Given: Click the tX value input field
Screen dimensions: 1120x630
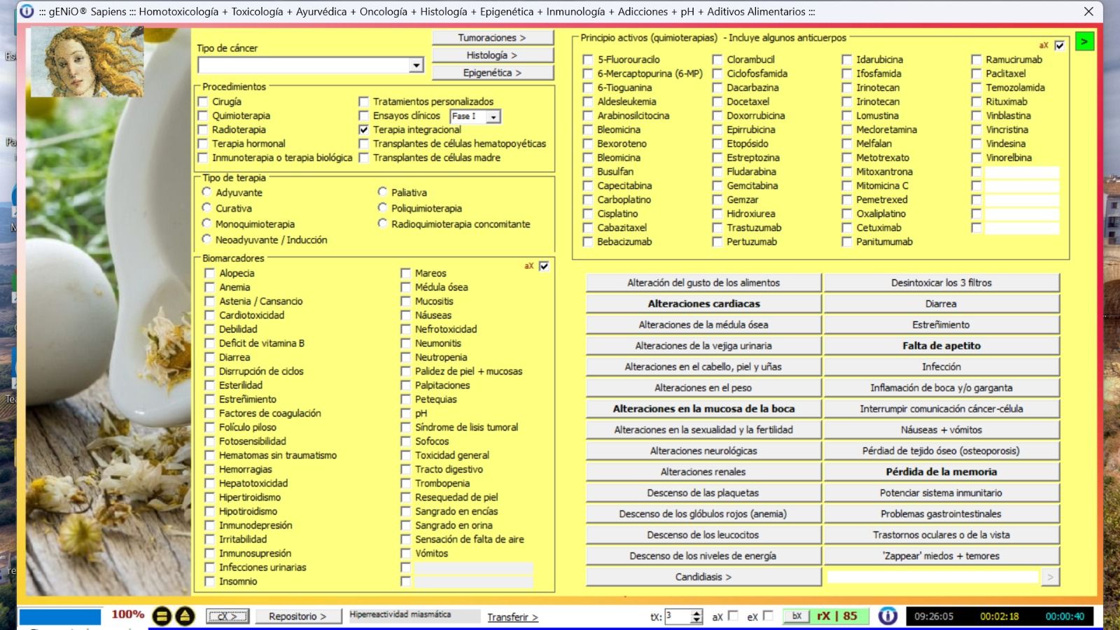Looking at the screenshot, I should click(677, 616).
